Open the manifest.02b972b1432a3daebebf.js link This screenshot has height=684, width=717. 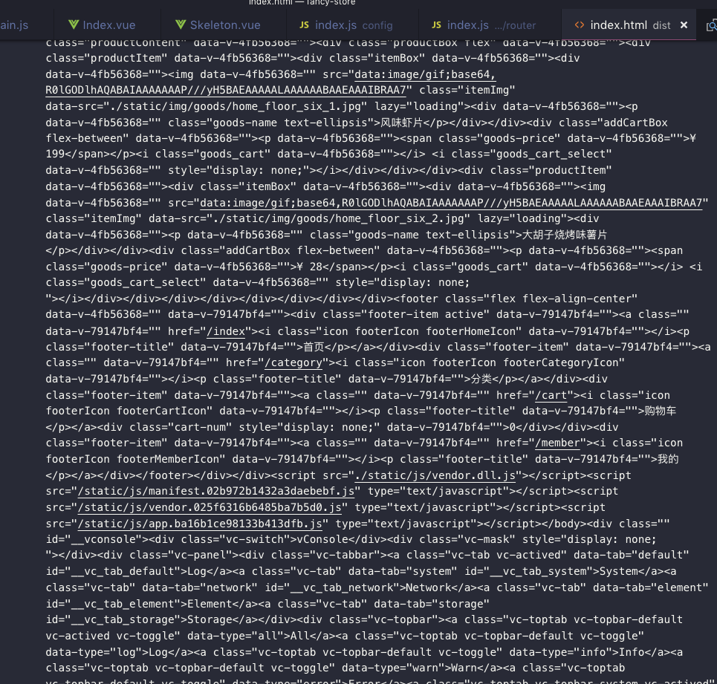coord(215,491)
